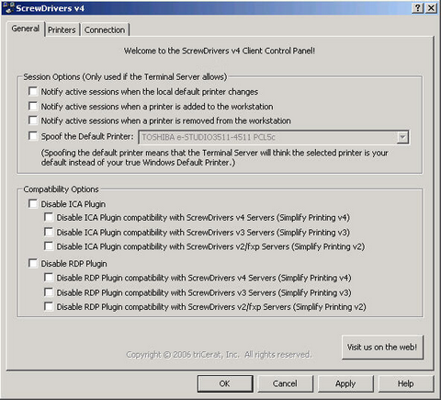The height and width of the screenshot is (400, 441).
Task: Tick Disable RDP Plugin checkbox
Action: point(32,263)
